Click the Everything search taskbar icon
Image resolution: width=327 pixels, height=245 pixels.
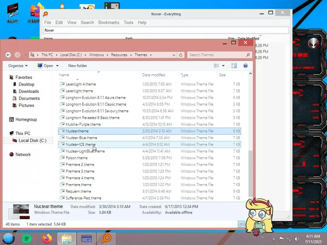(107, 239)
